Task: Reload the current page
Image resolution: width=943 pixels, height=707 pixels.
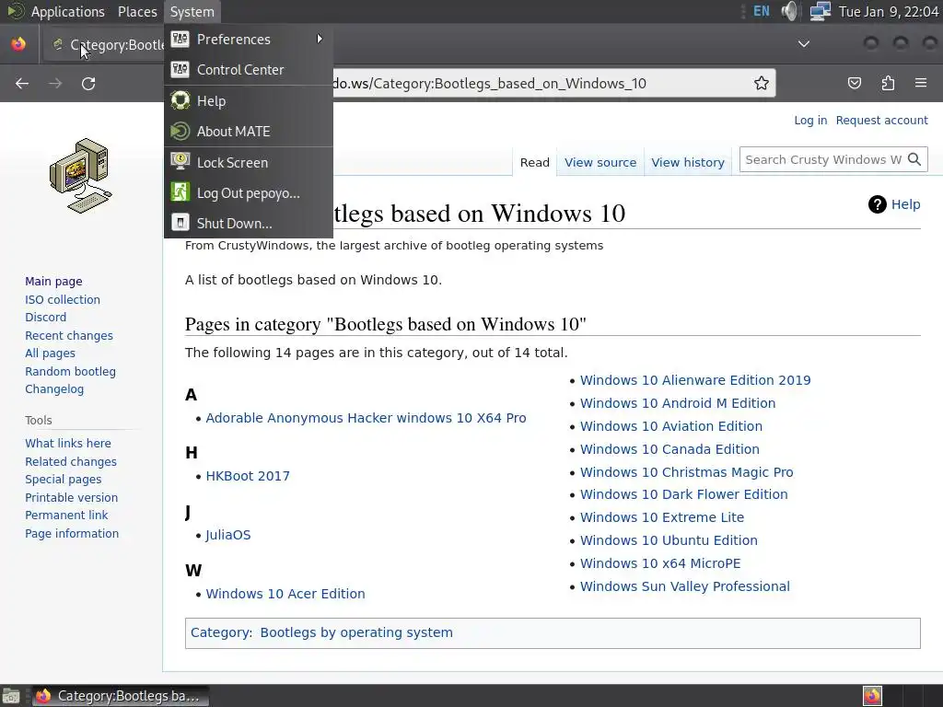Action: [x=88, y=84]
